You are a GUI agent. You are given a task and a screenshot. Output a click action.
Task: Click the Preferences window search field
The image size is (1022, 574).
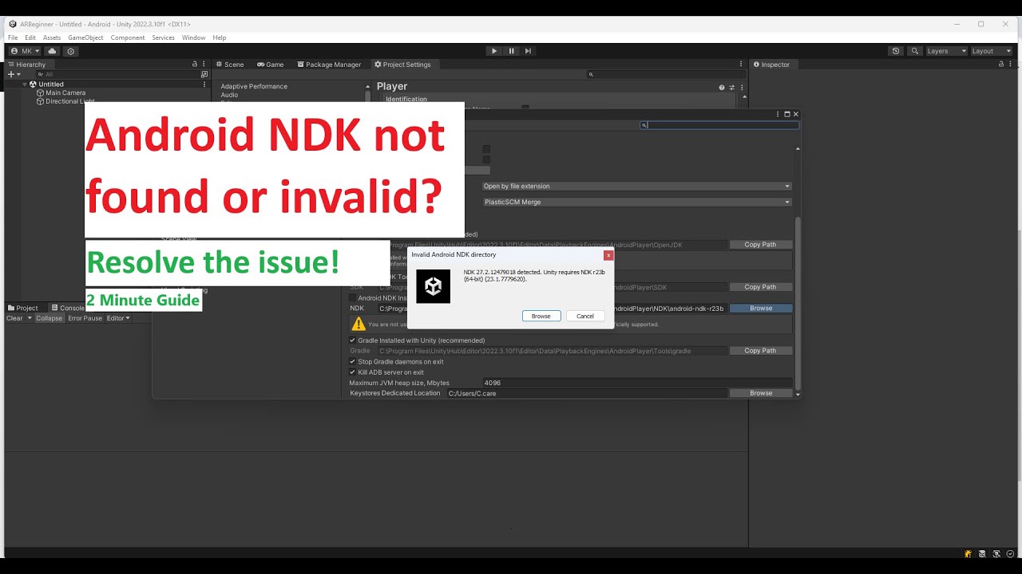point(719,124)
